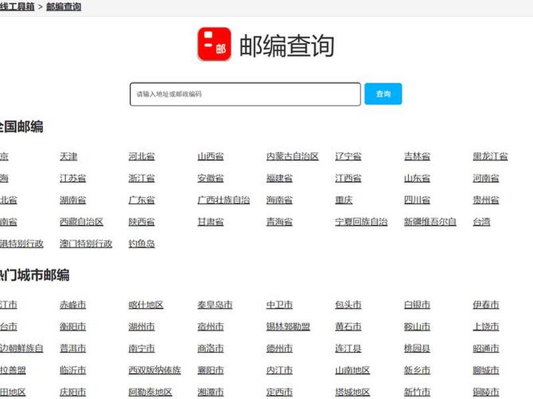Click the 衡阳市 city link
The height and width of the screenshot is (399, 533).
(73, 327)
